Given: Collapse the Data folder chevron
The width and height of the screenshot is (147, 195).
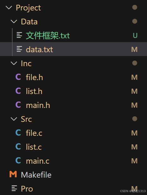Looking at the screenshot, I should (14, 22).
